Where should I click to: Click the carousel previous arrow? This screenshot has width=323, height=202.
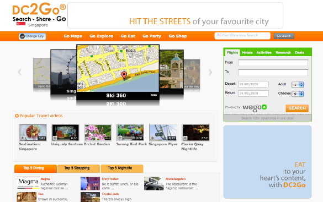click(20, 72)
